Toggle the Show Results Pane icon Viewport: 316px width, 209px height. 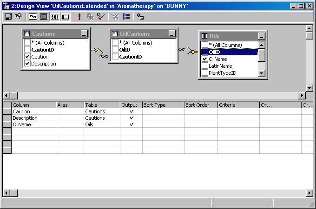point(66,17)
